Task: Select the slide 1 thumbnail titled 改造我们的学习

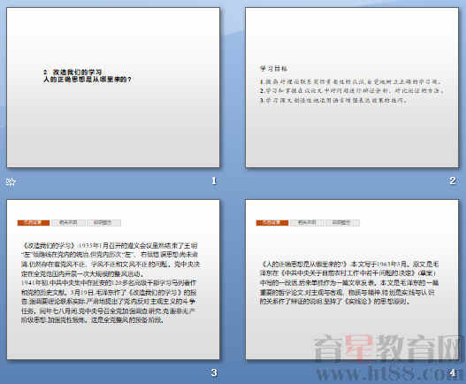Action: (113, 88)
